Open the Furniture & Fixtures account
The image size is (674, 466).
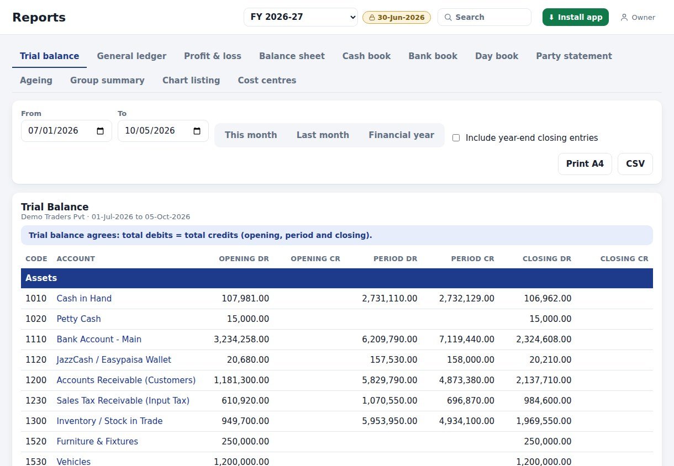tap(97, 442)
